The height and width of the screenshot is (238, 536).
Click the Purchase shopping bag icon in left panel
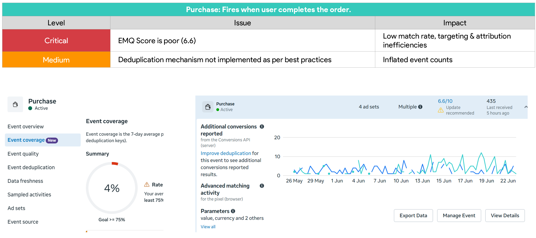15,104
